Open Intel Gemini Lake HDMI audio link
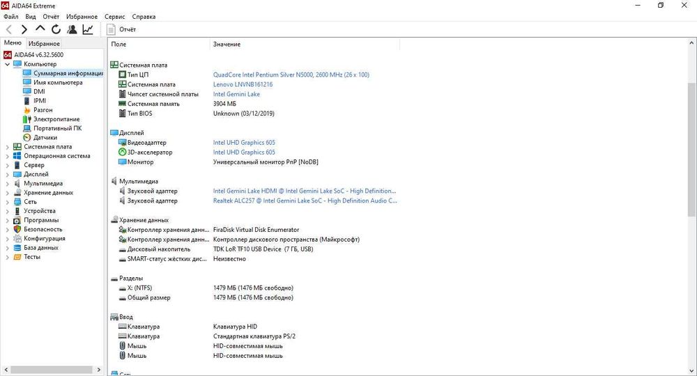697x376 pixels. click(x=305, y=191)
